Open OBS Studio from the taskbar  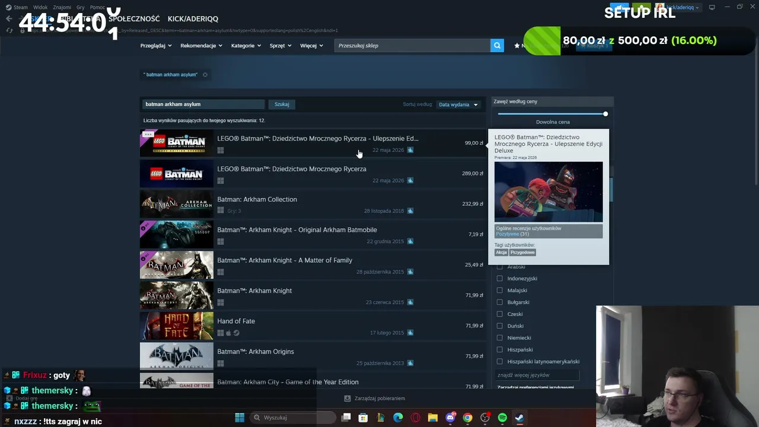pyautogui.click(x=485, y=418)
